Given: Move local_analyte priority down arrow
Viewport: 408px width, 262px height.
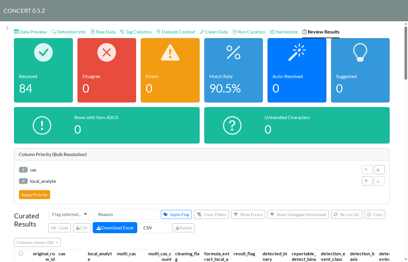Looking at the screenshot, I should click(379, 181).
